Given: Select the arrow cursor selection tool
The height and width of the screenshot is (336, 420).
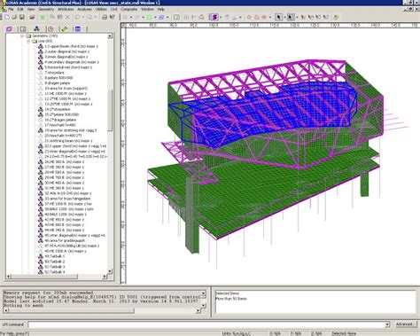Looking at the screenshot, I should tap(278, 17).
